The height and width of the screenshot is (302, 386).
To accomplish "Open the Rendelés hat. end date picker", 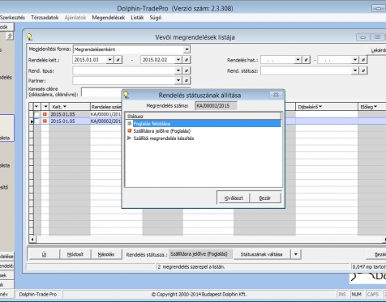I will (355, 60).
